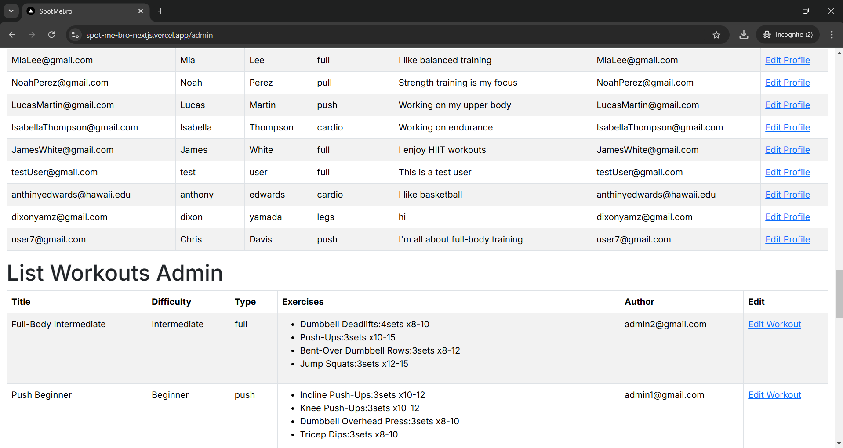Image resolution: width=843 pixels, height=448 pixels.
Task: Click the site information icon
Action: pos(75,35)
